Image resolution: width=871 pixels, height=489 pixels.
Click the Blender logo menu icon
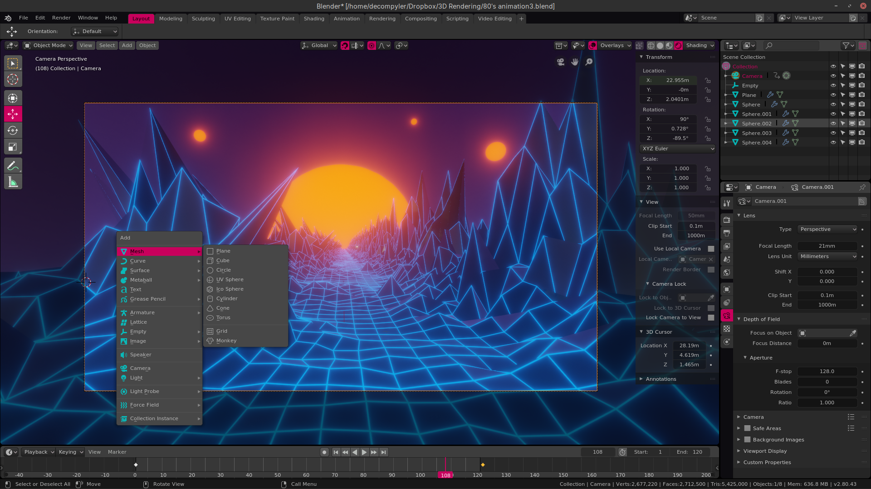pos(8,18)
